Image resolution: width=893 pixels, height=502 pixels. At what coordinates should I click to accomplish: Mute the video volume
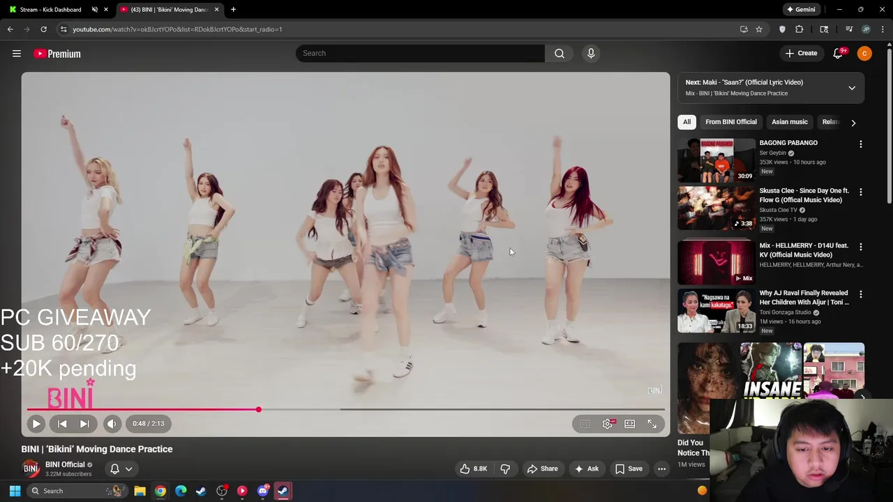pyautogui.click(x=112, y=423)
